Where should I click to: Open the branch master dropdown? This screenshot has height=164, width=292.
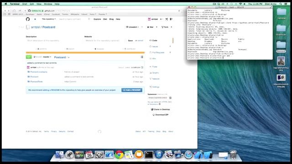(x=42, y=57)
